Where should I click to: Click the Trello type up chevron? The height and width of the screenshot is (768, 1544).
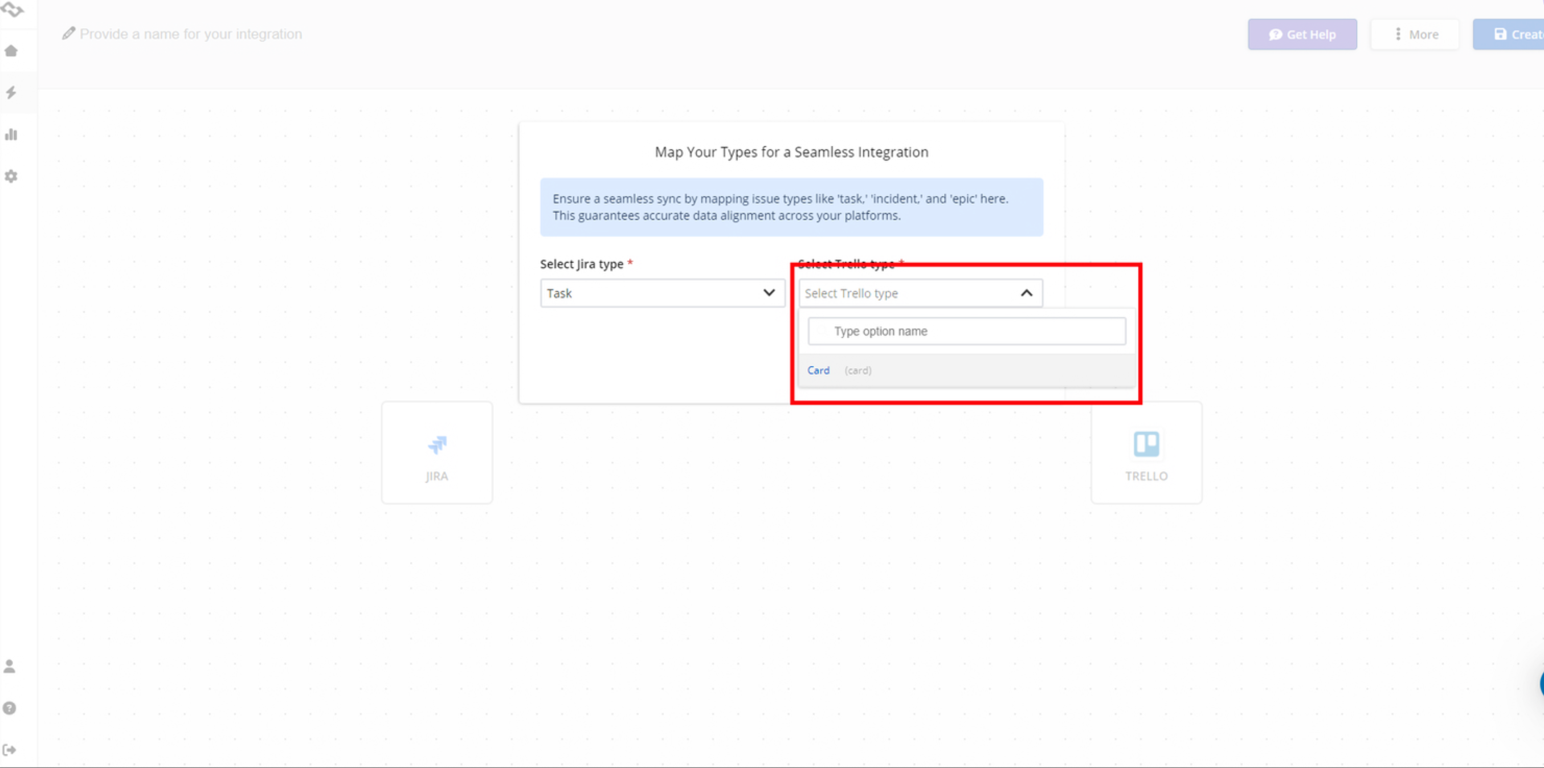[x=1027, y=293]
